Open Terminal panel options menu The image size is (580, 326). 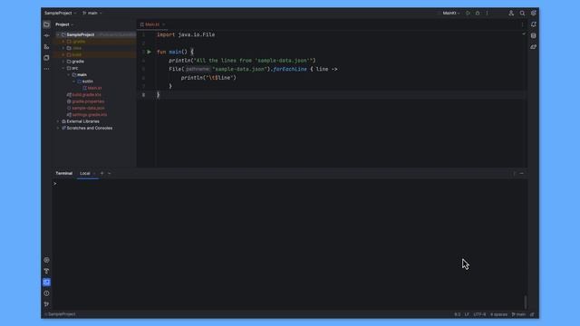(514, 173)
